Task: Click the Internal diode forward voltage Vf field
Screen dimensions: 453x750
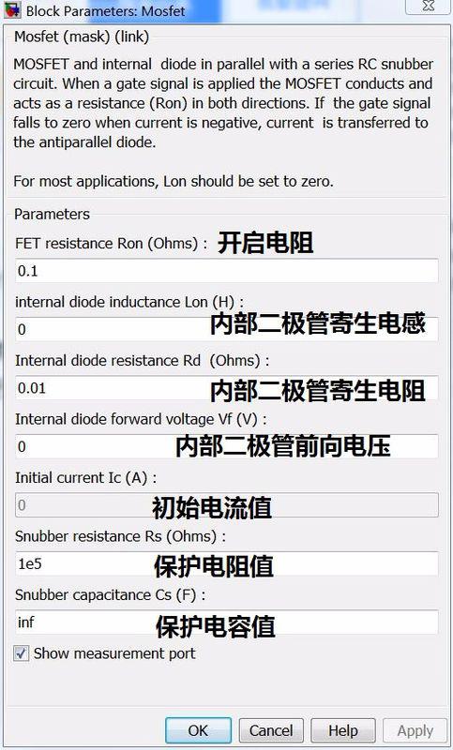Action: tap(227, 446)
